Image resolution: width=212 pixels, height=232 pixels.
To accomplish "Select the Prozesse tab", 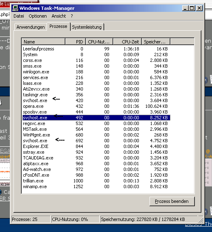I will coord(58,26).
